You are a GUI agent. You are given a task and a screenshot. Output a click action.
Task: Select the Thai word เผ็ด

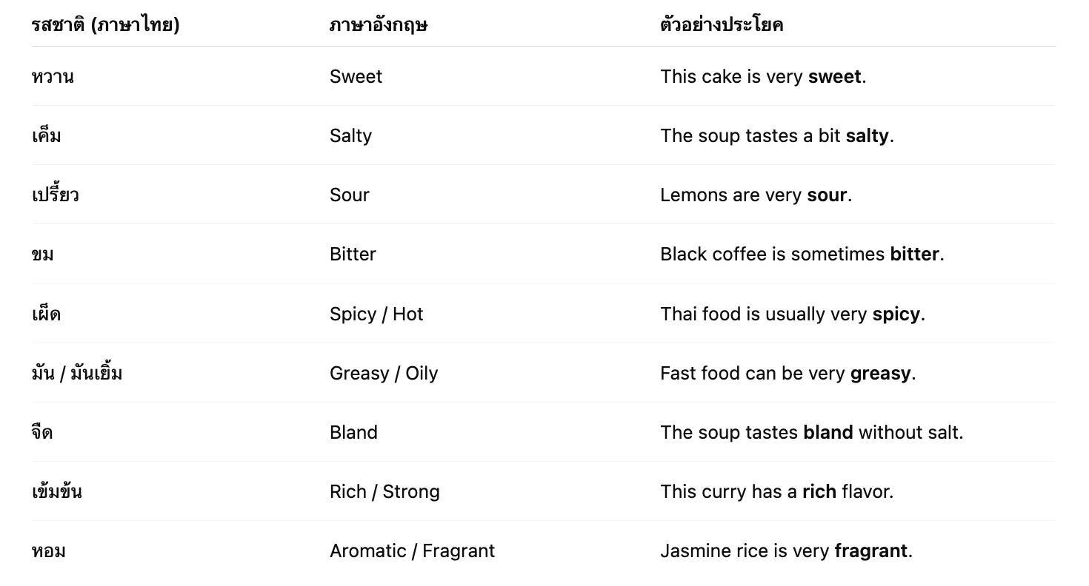click(46, 314)
